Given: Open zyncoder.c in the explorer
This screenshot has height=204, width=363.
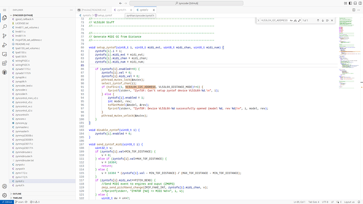Looking at the screenshot, I should coord(21,90).
